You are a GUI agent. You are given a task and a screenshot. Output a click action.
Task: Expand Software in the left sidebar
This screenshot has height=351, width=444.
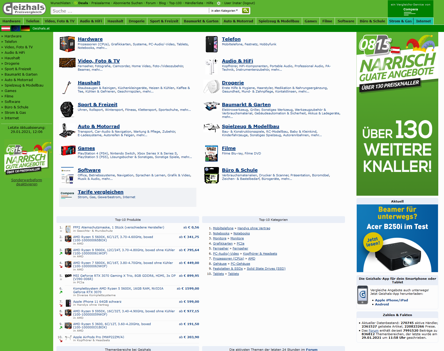[12, 102]
